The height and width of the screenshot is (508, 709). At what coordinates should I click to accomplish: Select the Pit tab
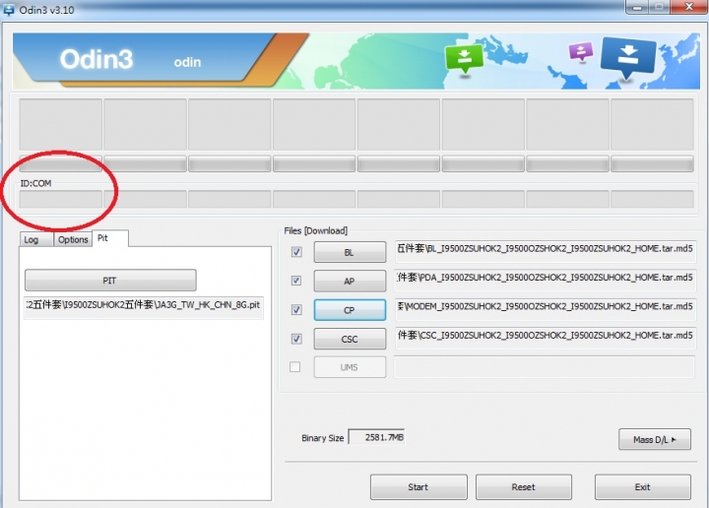[110, 238]
